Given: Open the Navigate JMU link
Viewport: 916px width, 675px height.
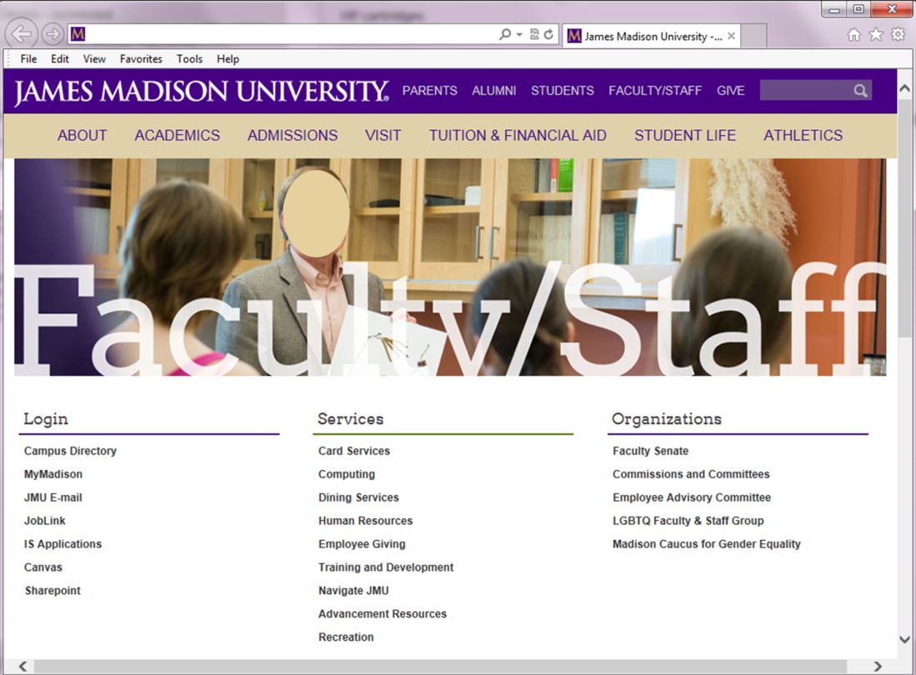Looking at the screenshot, I should coord(353,591).
